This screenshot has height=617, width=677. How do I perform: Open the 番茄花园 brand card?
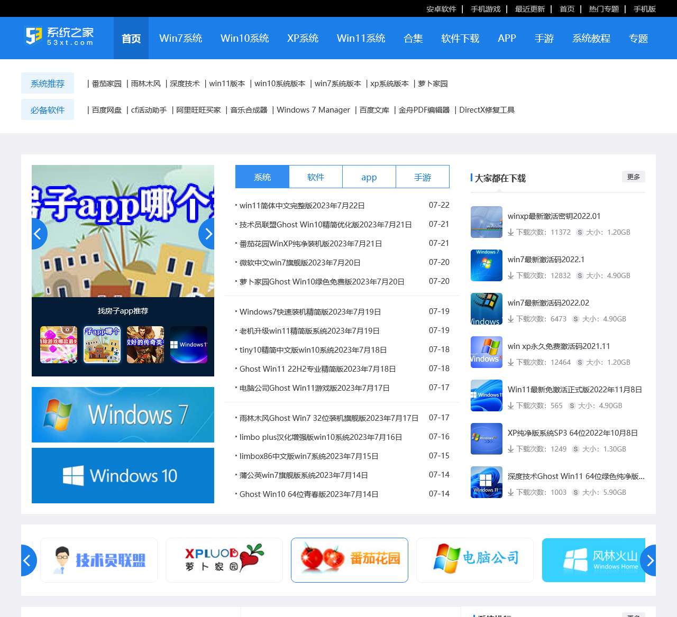click(349, 560)
